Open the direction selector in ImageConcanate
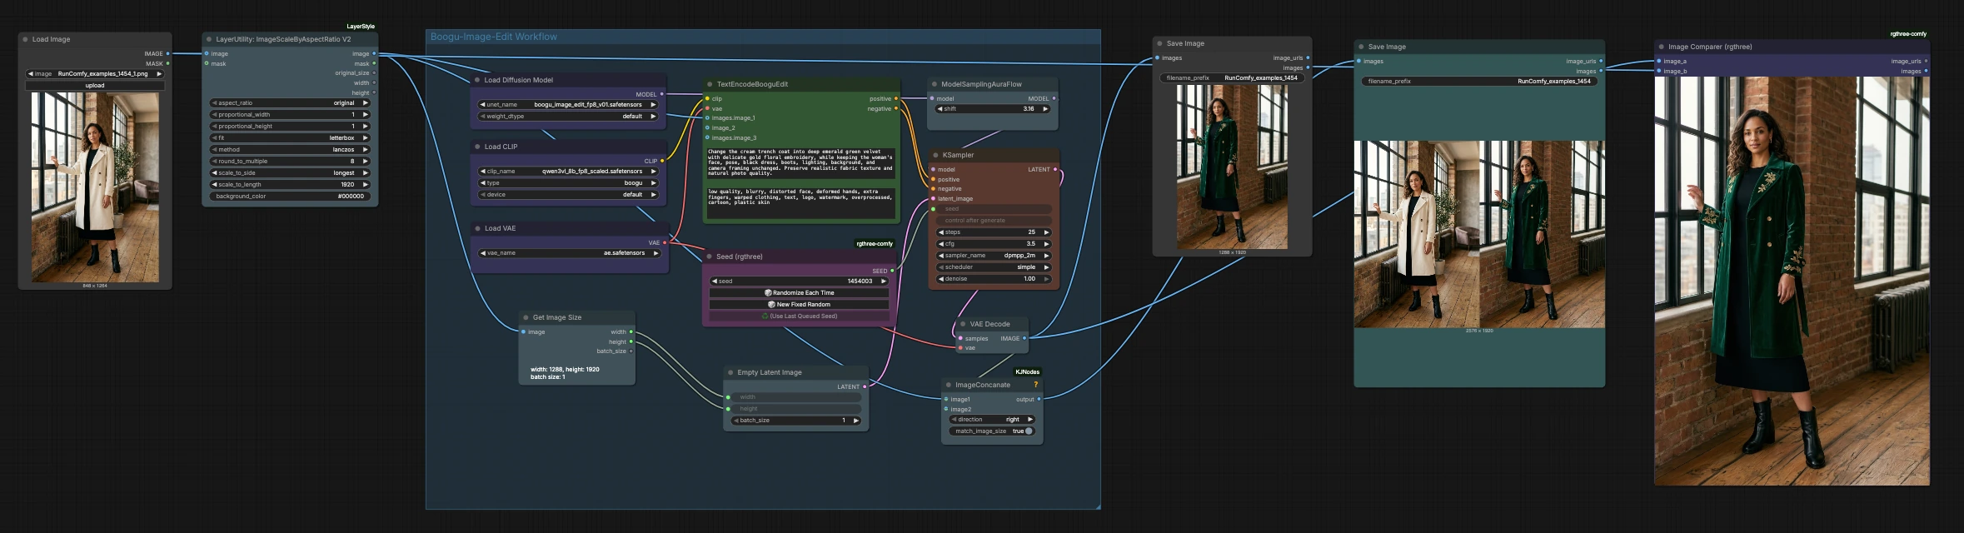 993,420
